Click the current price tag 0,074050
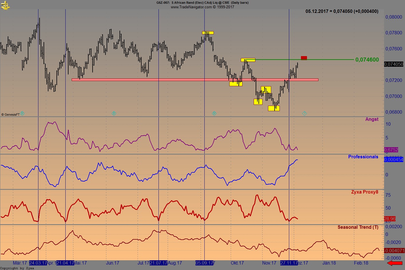 click(394, 64)
